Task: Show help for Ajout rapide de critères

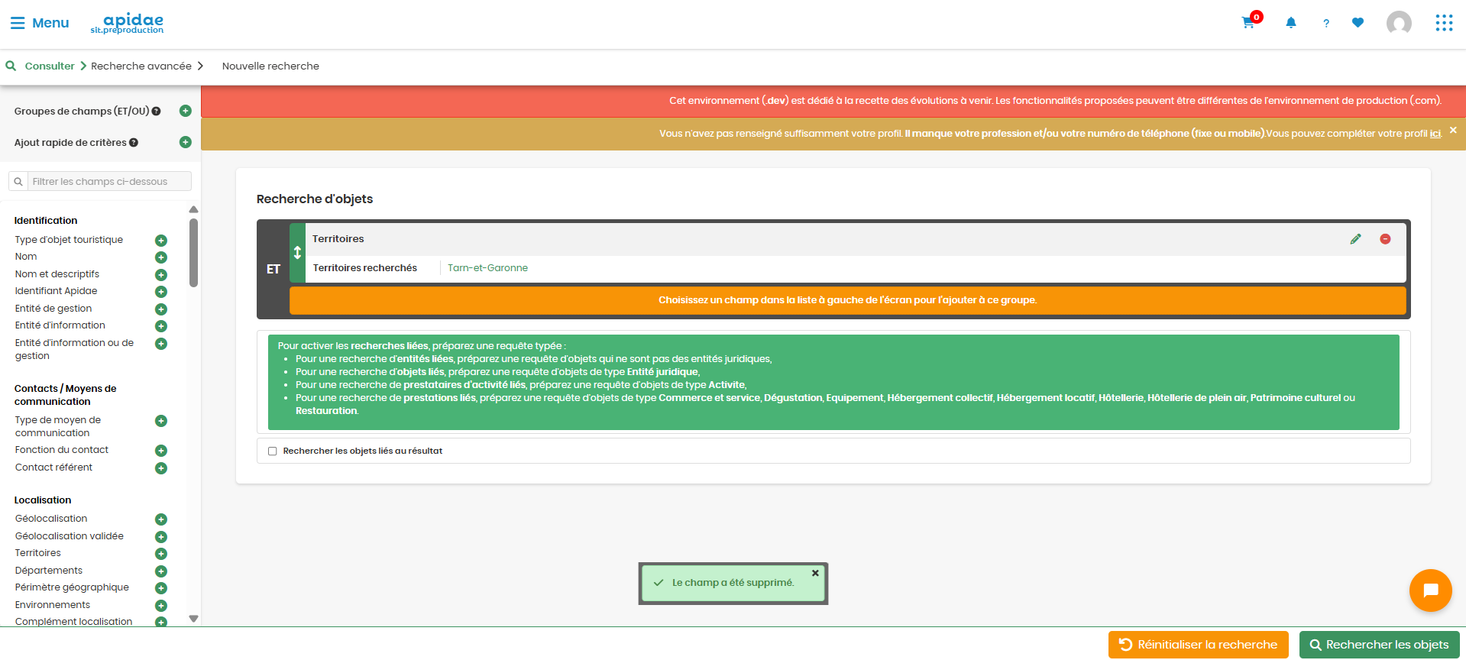Action: click(134, 143)
